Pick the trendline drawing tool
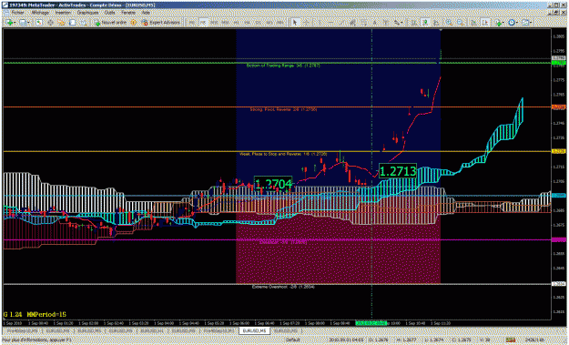Image resolution: width=569 pixels, height=345 pixels. pyautogui.click(x=341, y=23)
